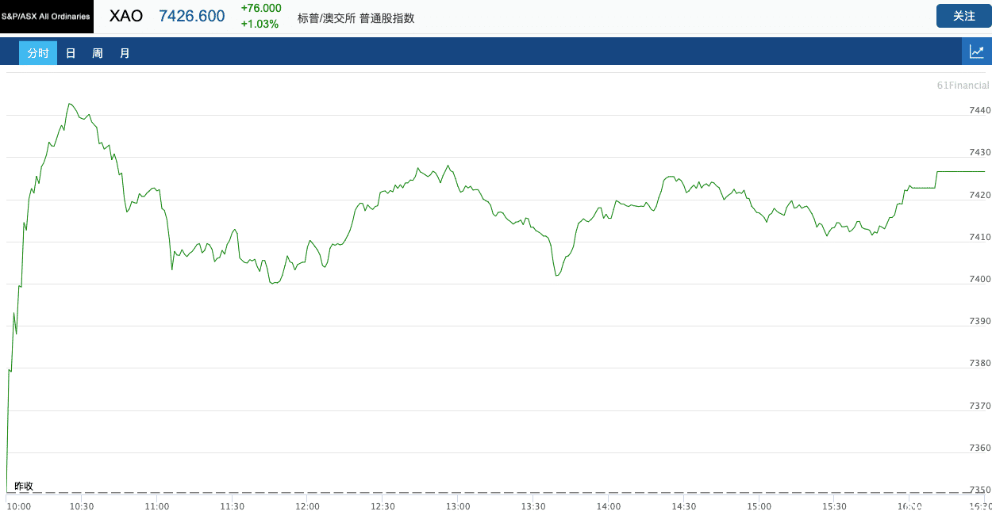The width and height of the screenshot is (992, 519).
Task: Switch to the 月 monthly tab
Action: (125, 53)
